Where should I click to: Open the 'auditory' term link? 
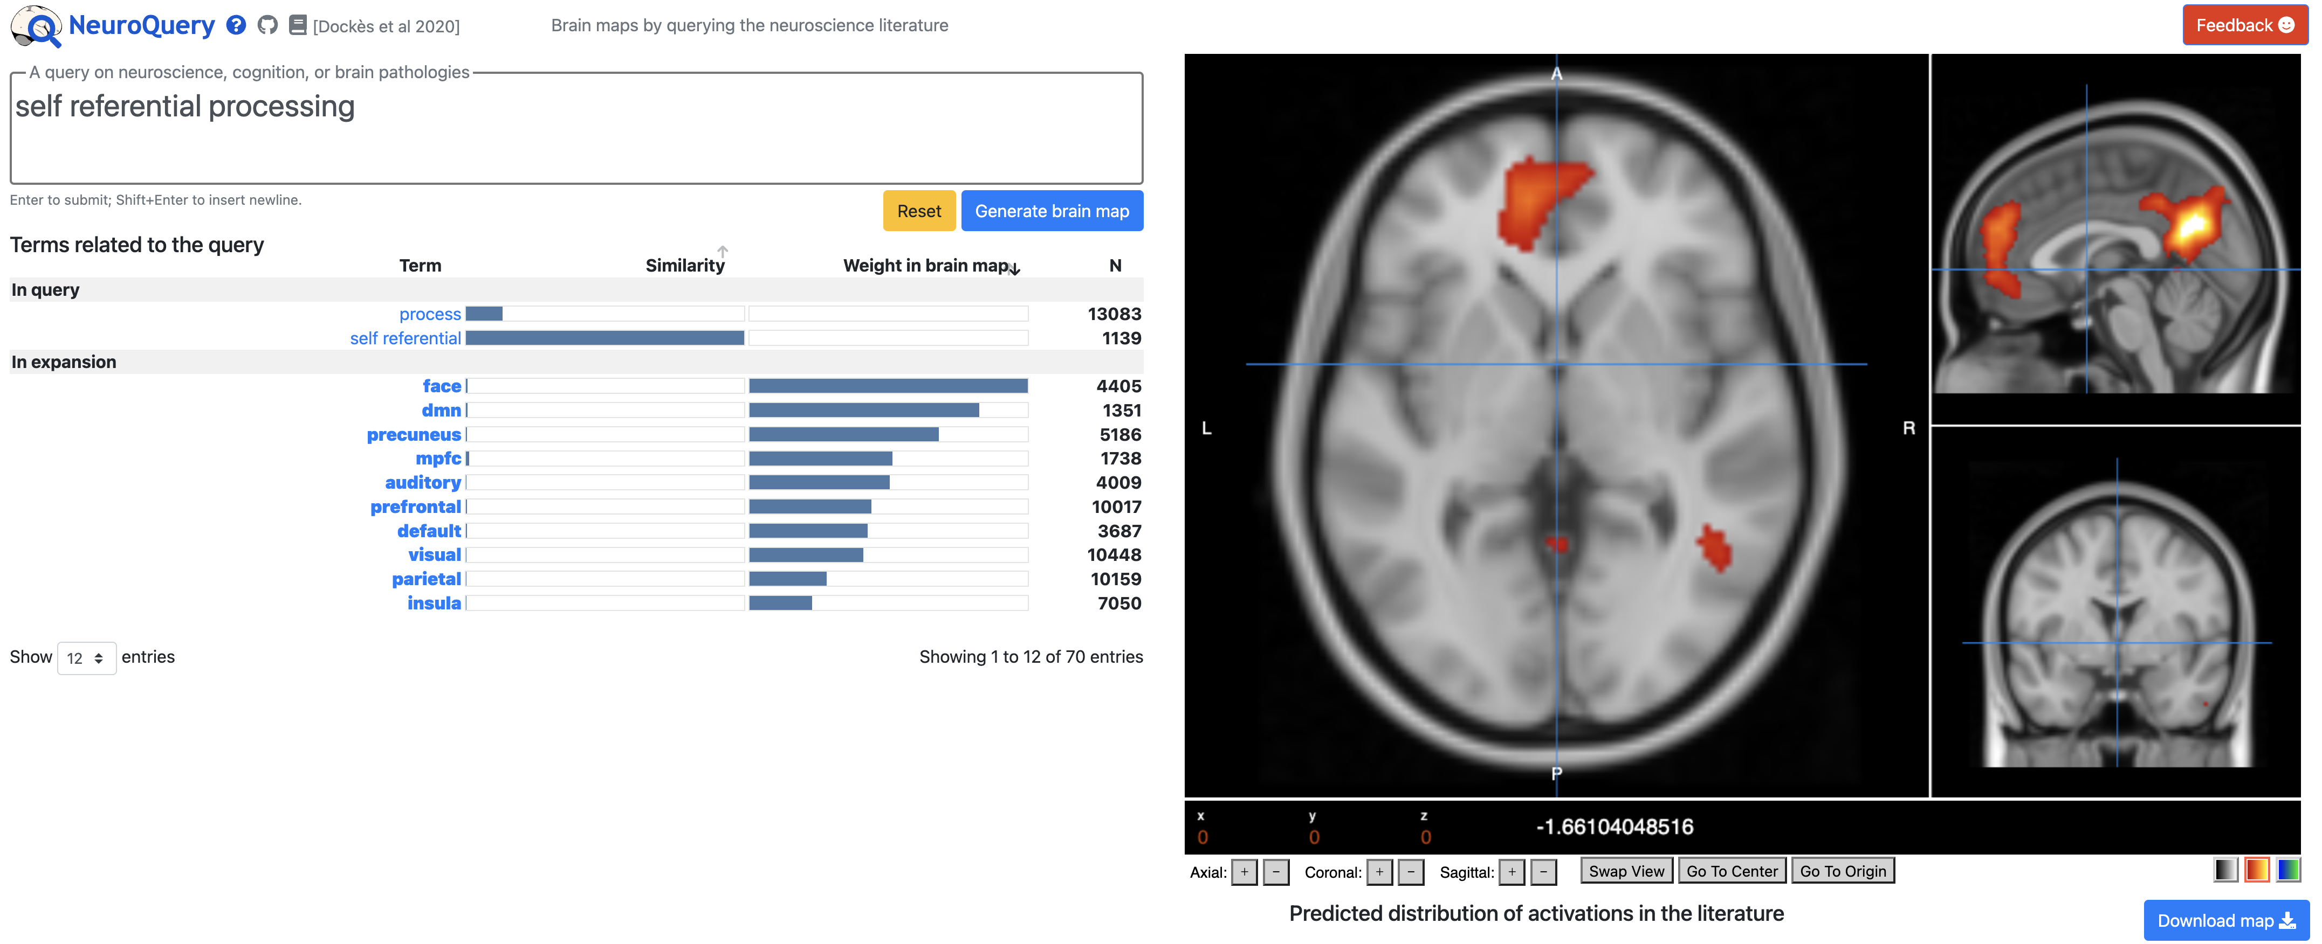click(423, 483)
